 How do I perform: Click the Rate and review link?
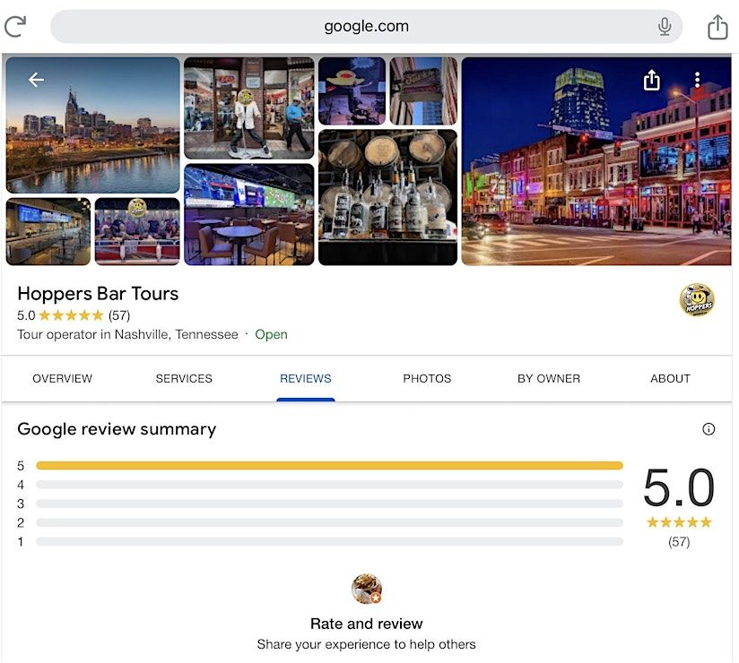(x=366, y=624)
